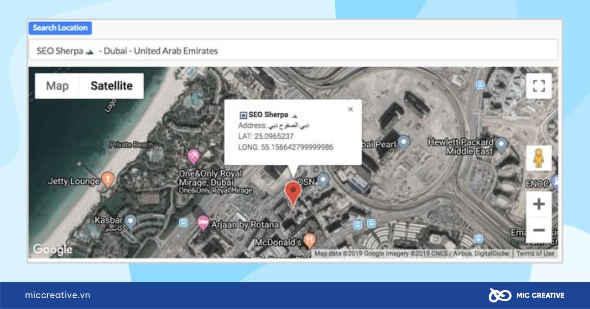Click the McDonald's restaurant marker

click(309, 240)
